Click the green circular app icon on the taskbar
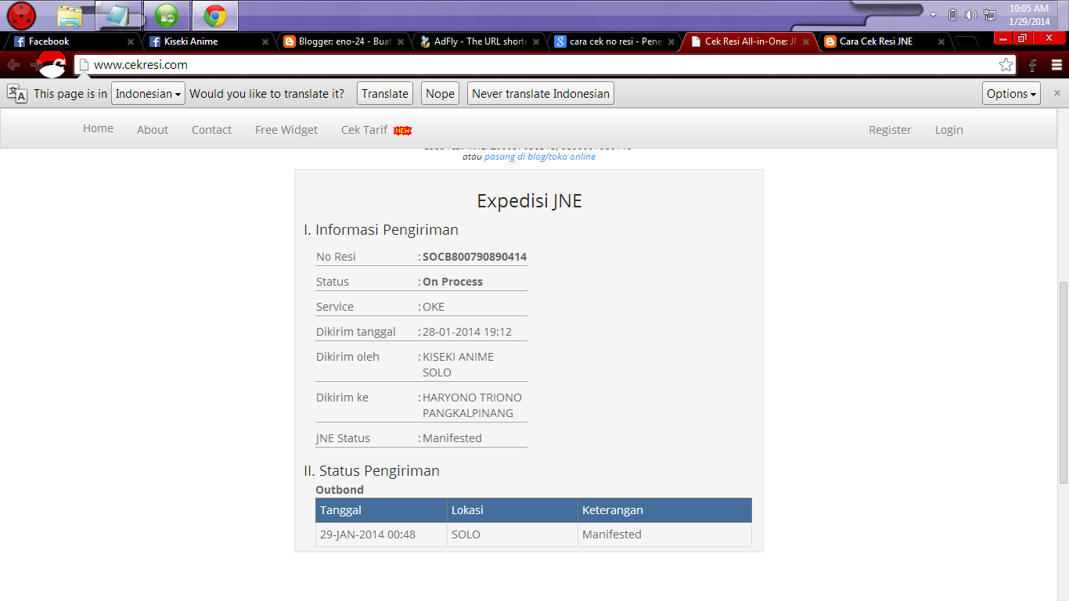 (166, 16)
